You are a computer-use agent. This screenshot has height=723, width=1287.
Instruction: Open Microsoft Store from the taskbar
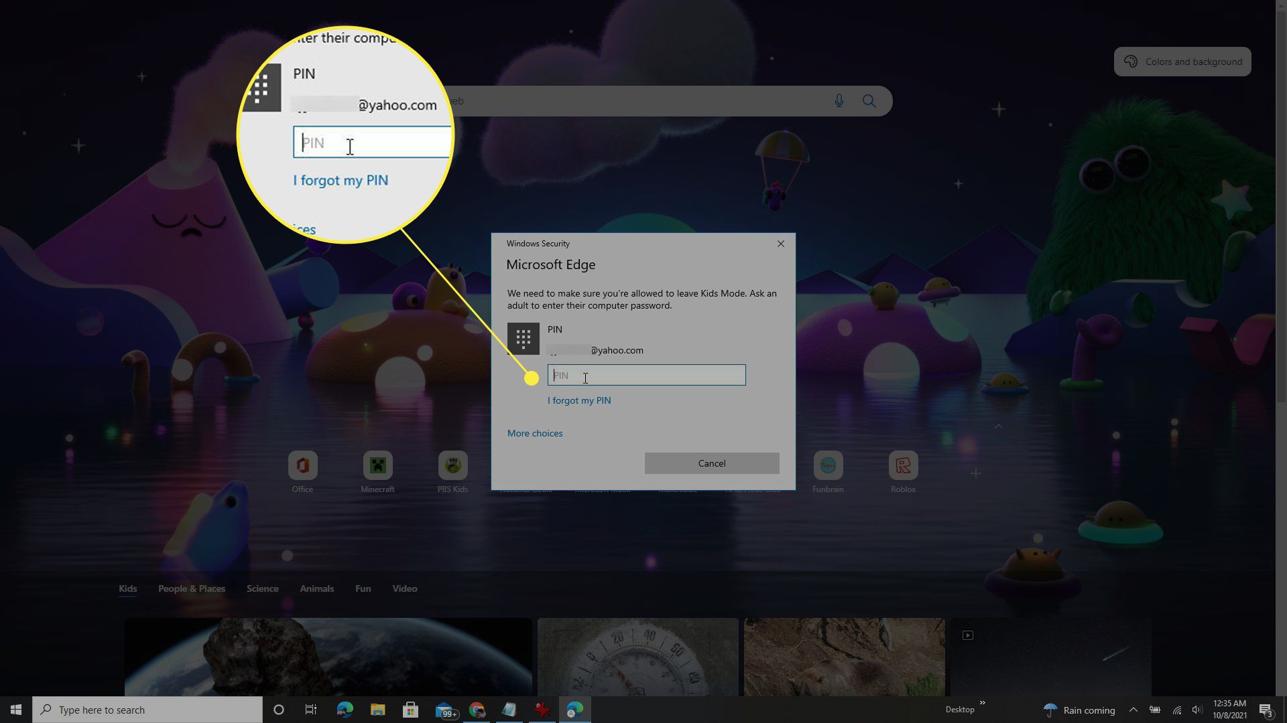410,710
